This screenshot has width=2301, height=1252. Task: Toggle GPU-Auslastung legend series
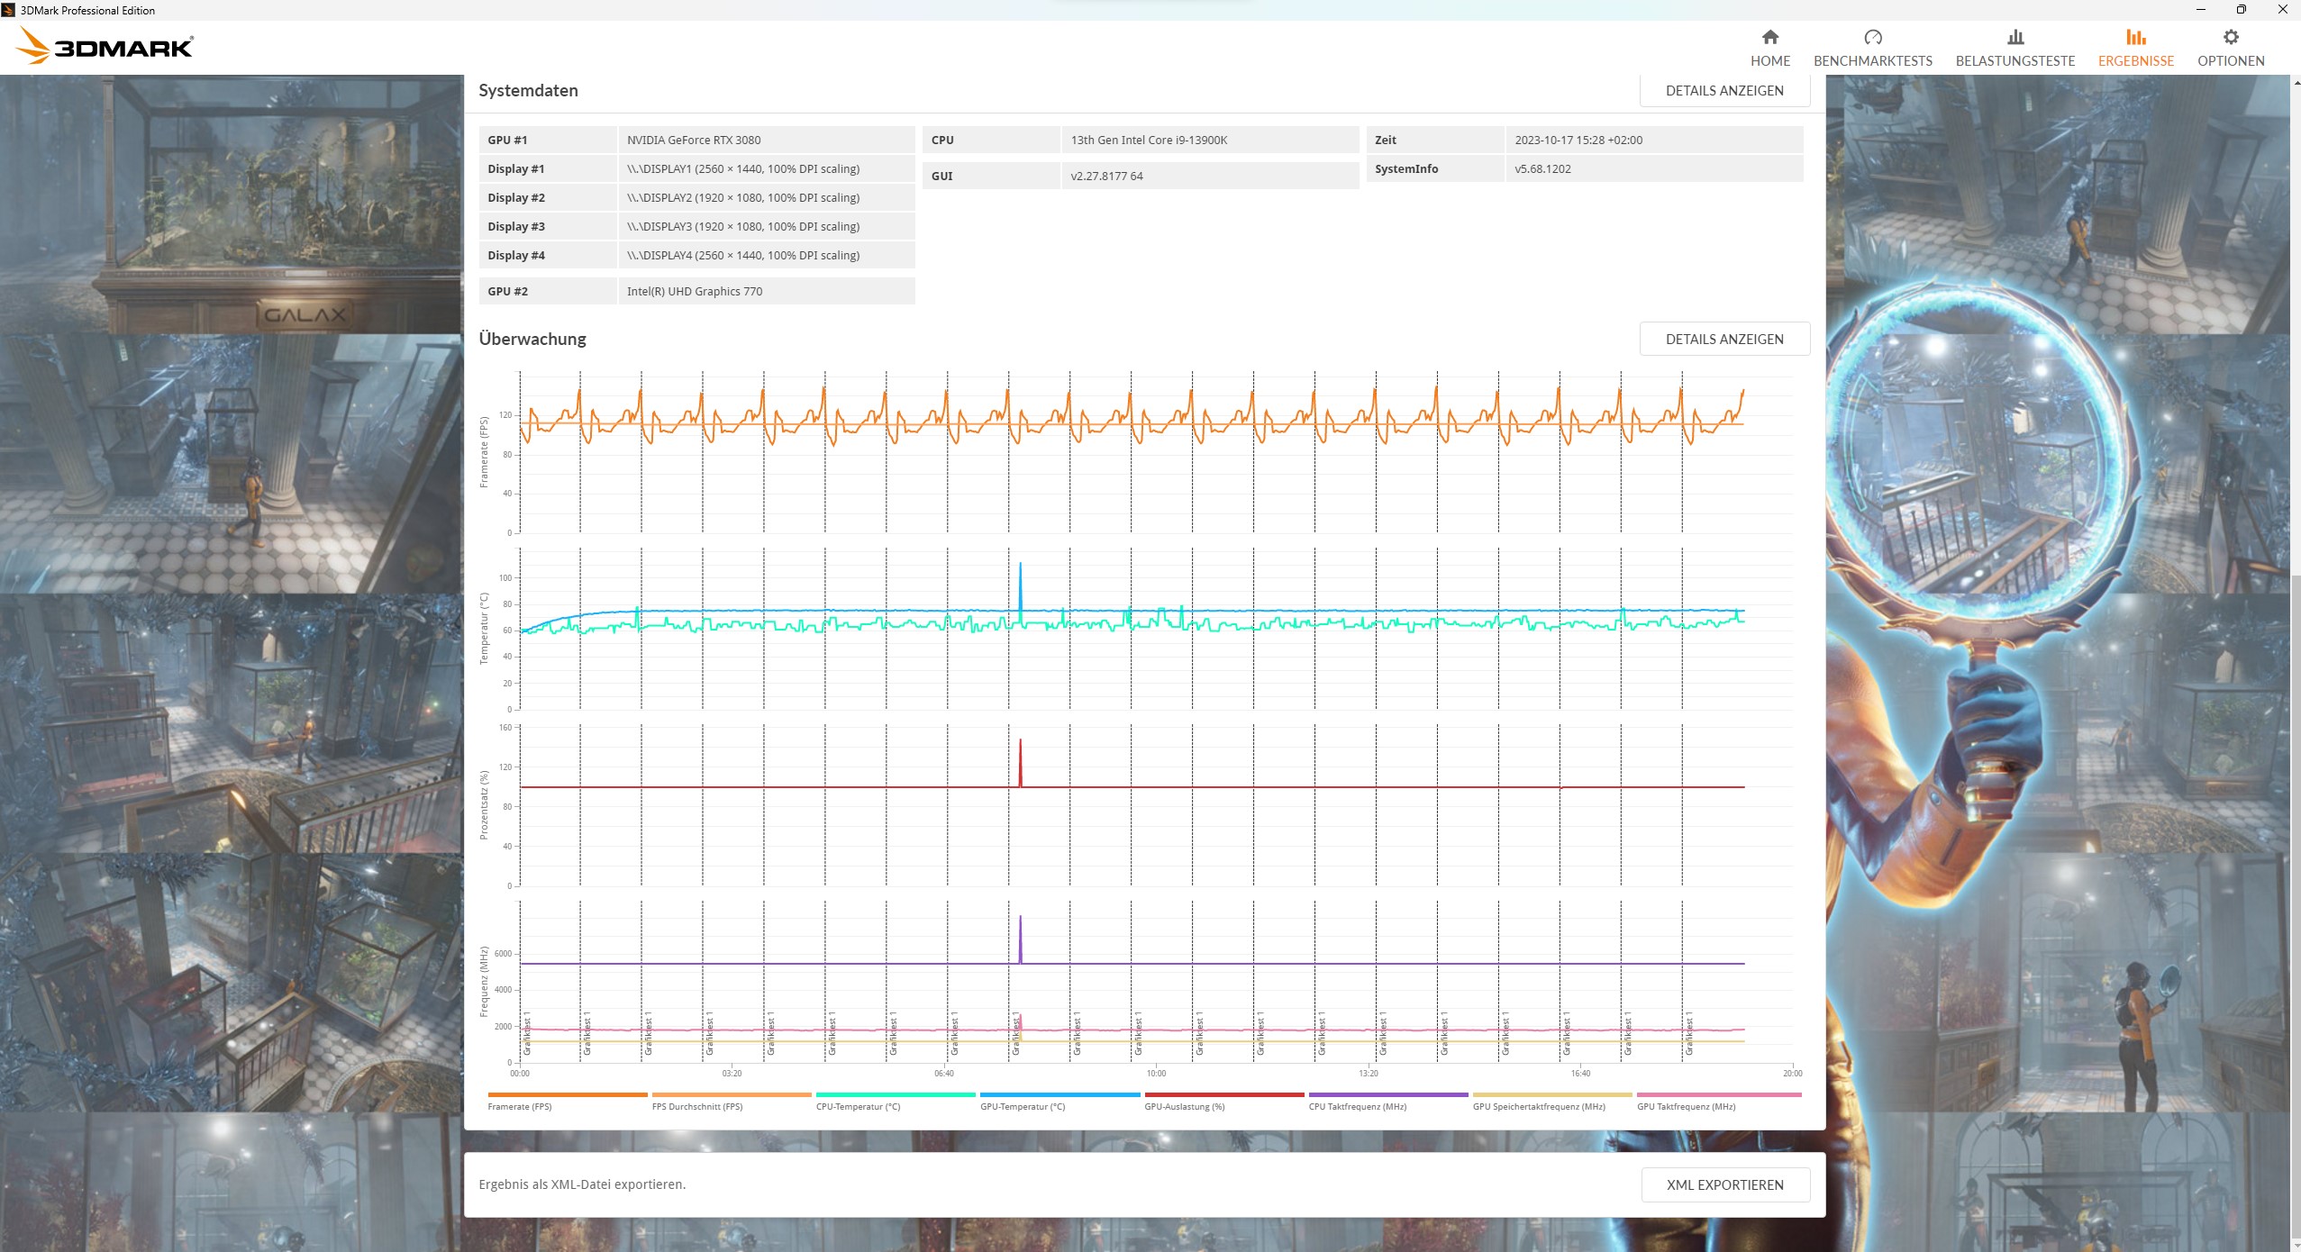click(1184, 1106)
